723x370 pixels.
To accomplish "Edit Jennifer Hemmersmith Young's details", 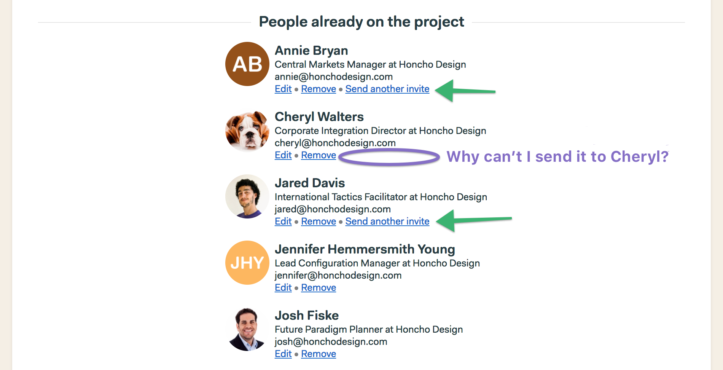I will point(283,288).
